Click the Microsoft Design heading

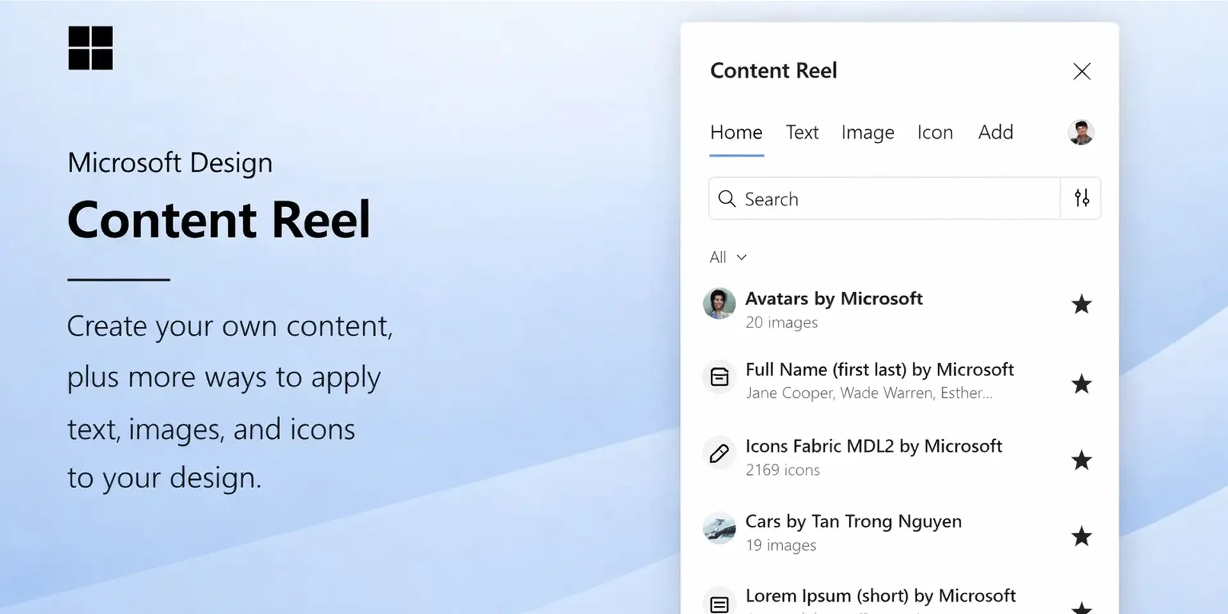coord(170,163)
